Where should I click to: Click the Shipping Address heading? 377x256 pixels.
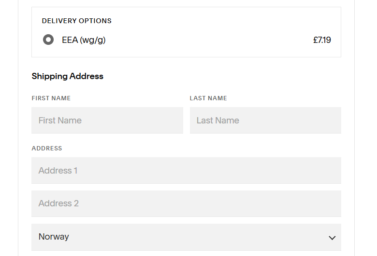(68, 76)
